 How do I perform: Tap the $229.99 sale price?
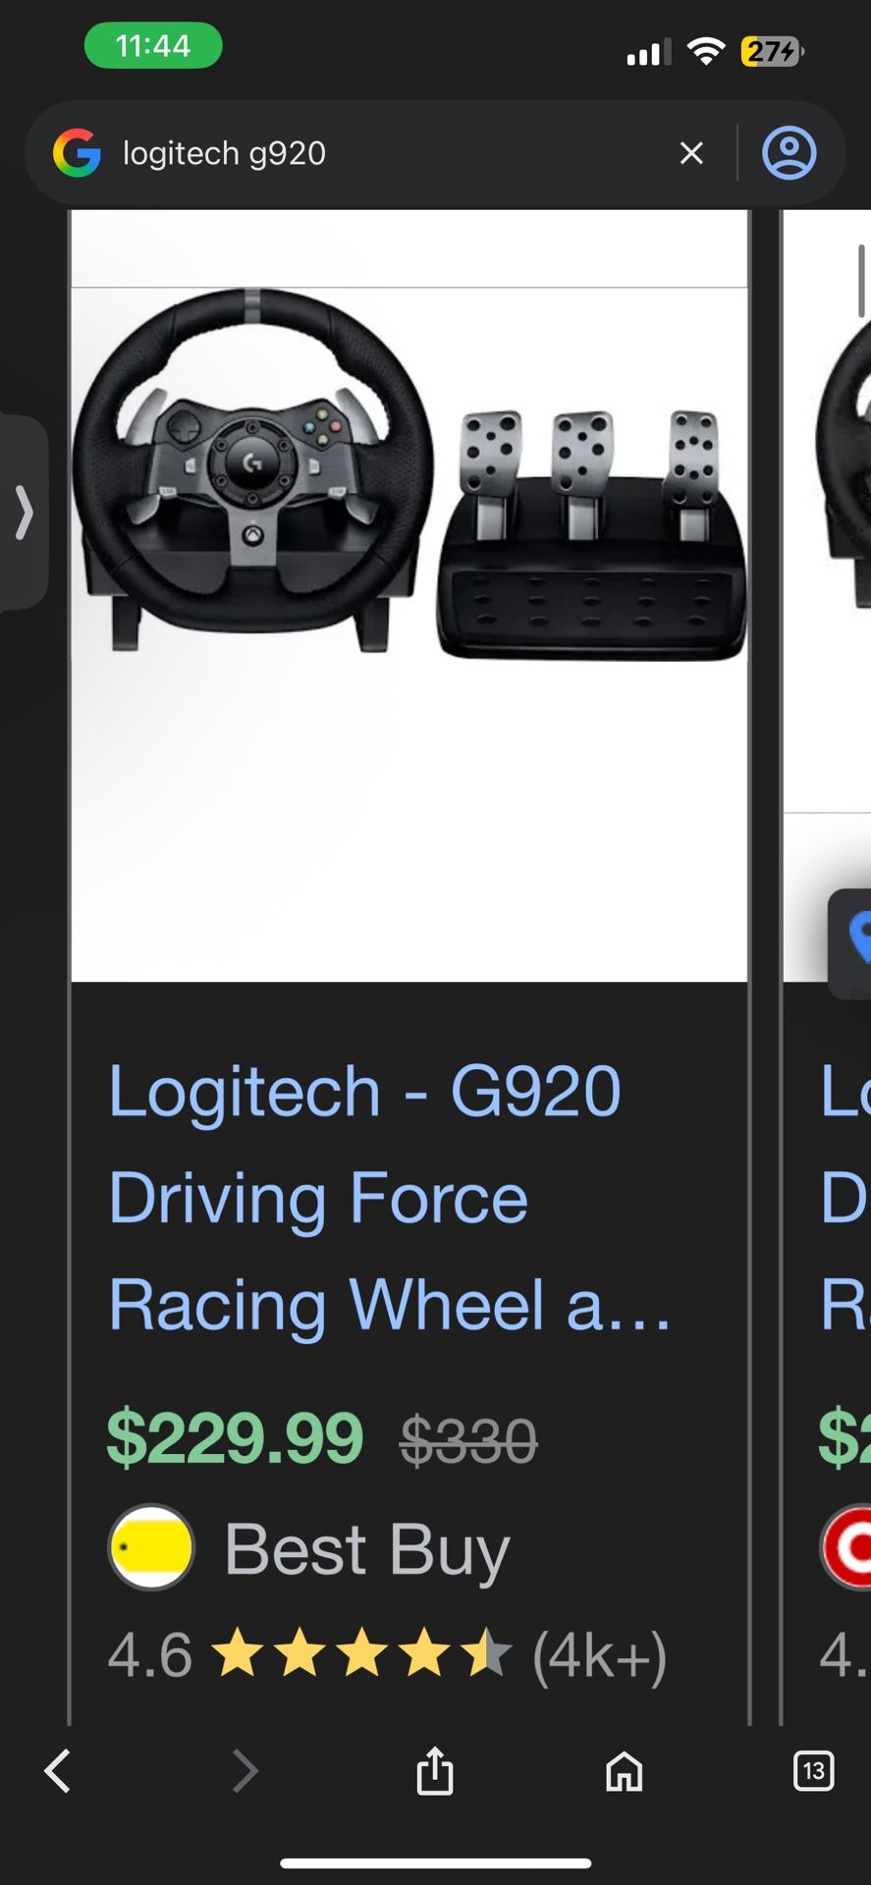click(235, 1438)
